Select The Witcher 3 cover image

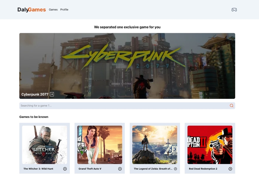[45, 145]
